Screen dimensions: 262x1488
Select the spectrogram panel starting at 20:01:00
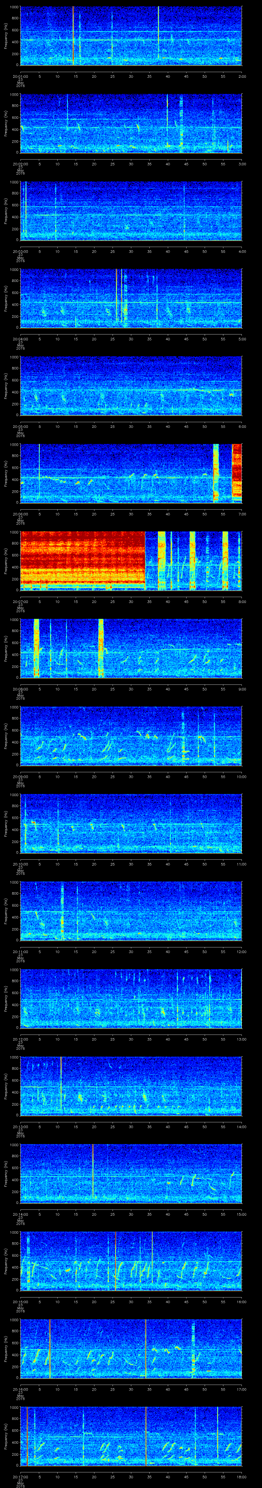point(131,36)
